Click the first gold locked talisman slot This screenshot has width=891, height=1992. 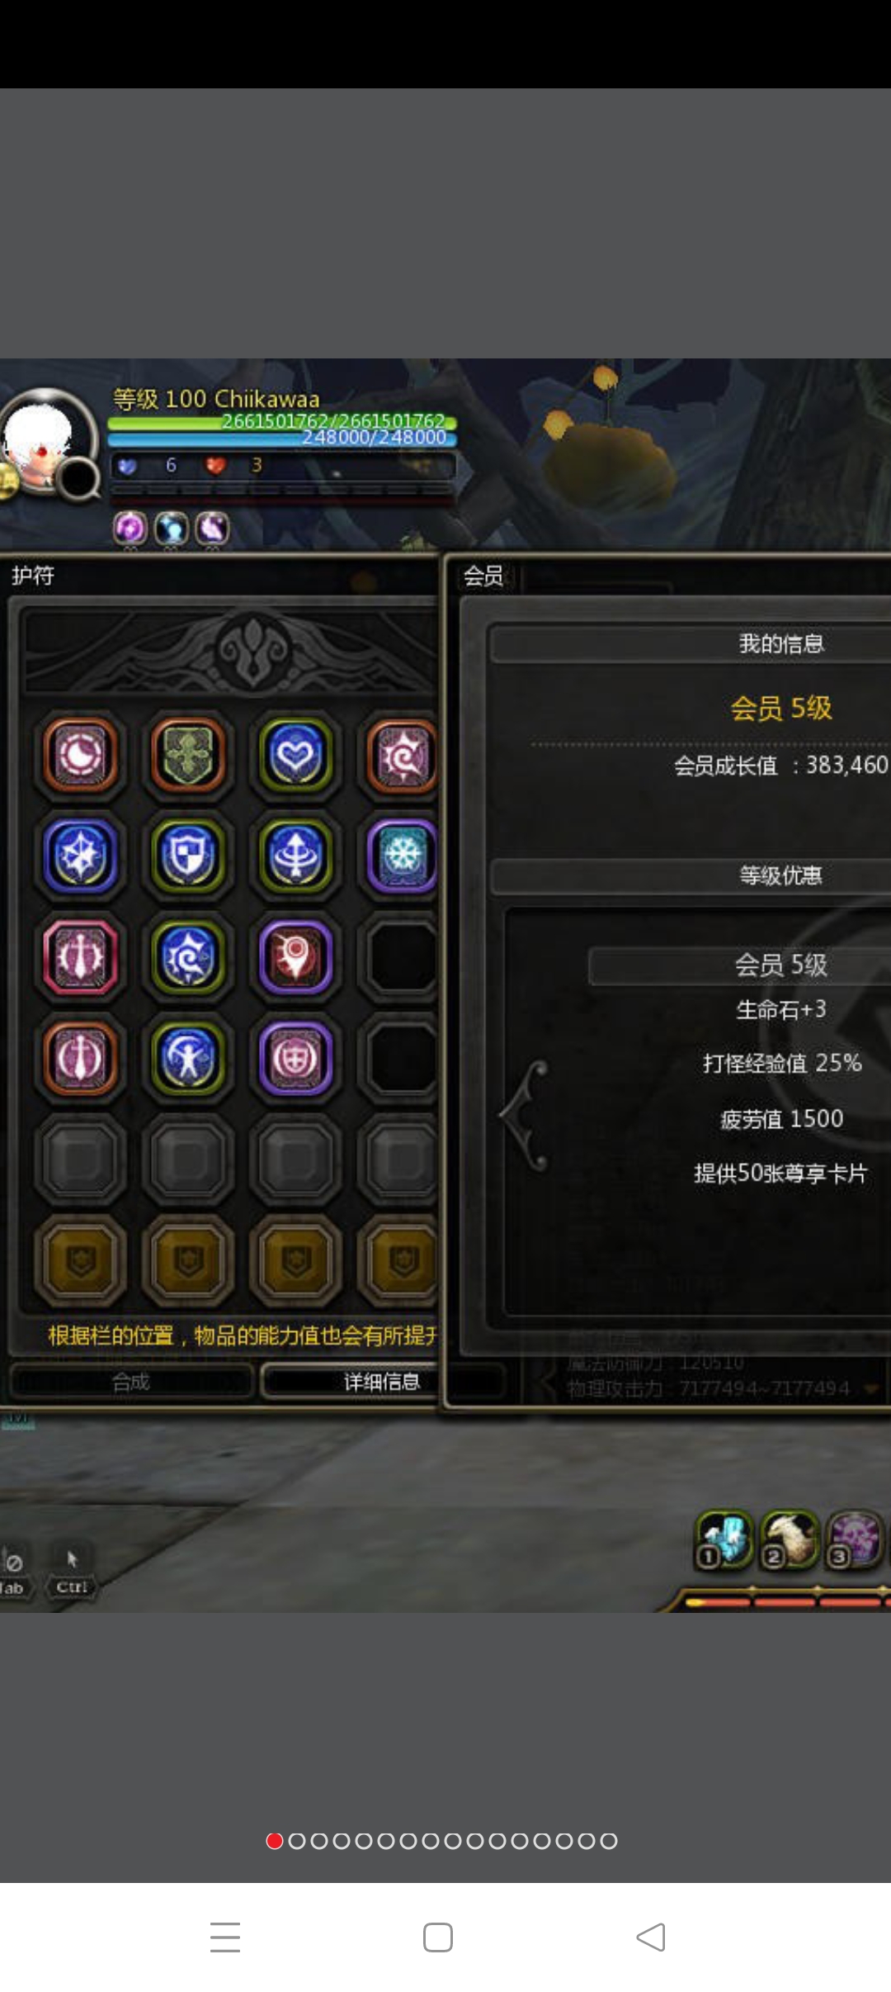(80, 1261)
